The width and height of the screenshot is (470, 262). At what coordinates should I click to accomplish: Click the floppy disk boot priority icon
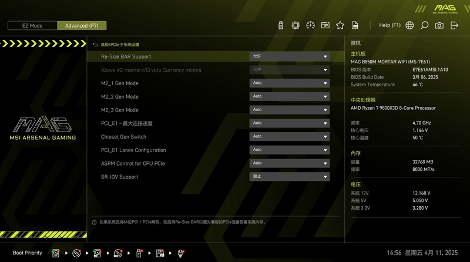pos(160,253)
